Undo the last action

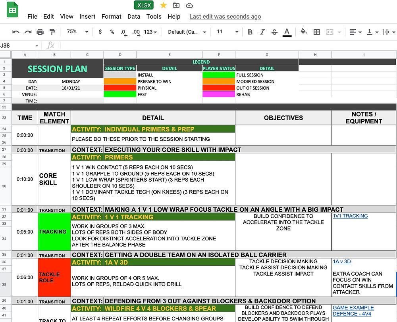coord(16,32)
